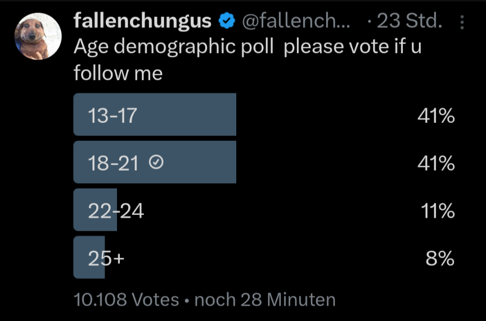Click the 8% result for 25+
486x321 pixels.
click(440, 258)
